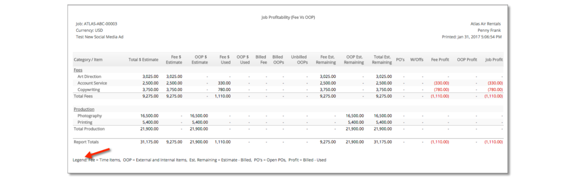Select the 'Total Est. Remaining' column header
This screenshot has width=580, height=182.
tap(382, 60)
